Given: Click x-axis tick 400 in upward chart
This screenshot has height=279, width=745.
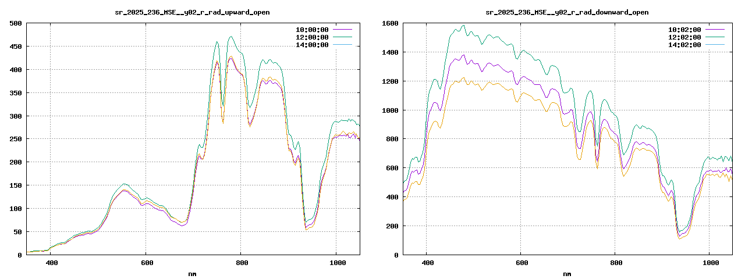Looking at the screenshot, I should point(51,263).
